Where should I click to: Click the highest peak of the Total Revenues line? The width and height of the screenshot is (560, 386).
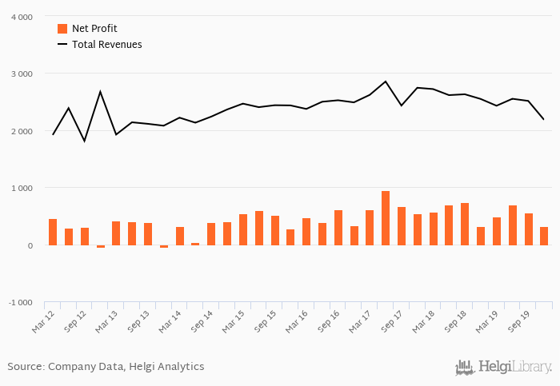tap(386, 82)
